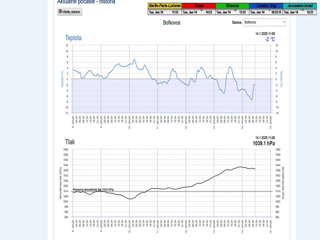320x240 pixels.
Task: Select the Berlin-Paris-Lučenec clock header
Action: pyautogui.click(x=165, y=6)
